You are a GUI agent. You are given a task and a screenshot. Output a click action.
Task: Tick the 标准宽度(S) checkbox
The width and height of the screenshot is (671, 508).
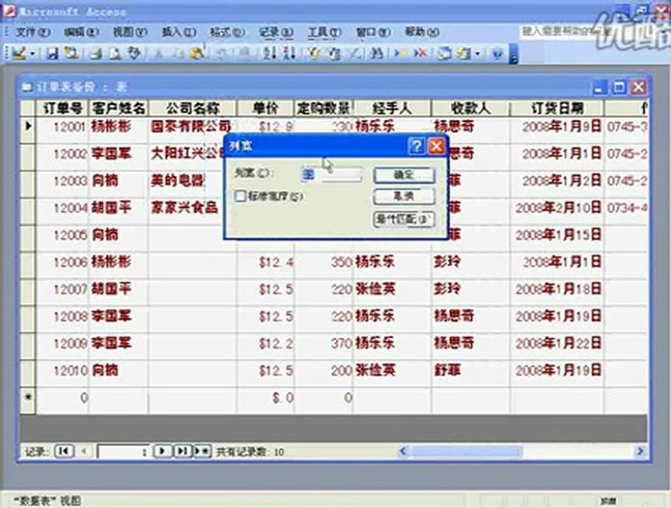(x=241, y=196)
